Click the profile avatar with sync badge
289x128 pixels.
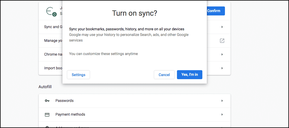tap(51, 12)
